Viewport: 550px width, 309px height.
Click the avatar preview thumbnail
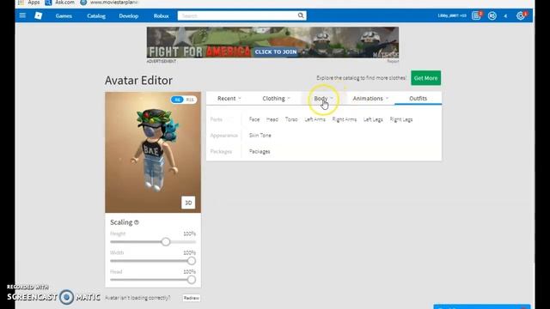(153, 153)
